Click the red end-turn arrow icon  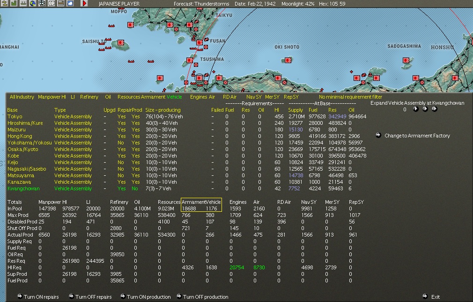(85, 4)
